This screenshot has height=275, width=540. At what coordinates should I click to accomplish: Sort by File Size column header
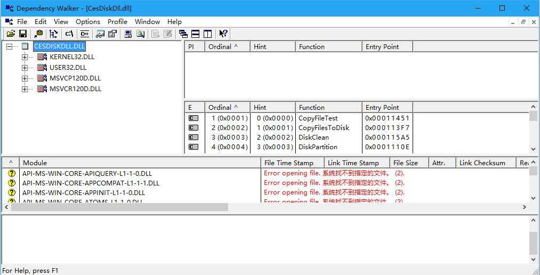point(409,163)
